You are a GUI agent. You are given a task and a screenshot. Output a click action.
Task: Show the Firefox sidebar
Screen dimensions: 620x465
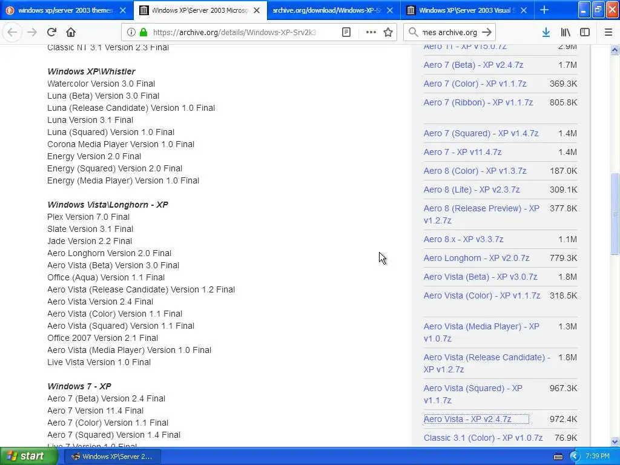[585, 32]
